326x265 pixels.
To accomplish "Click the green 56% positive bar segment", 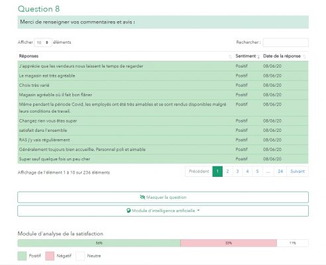I will point(99,243).
